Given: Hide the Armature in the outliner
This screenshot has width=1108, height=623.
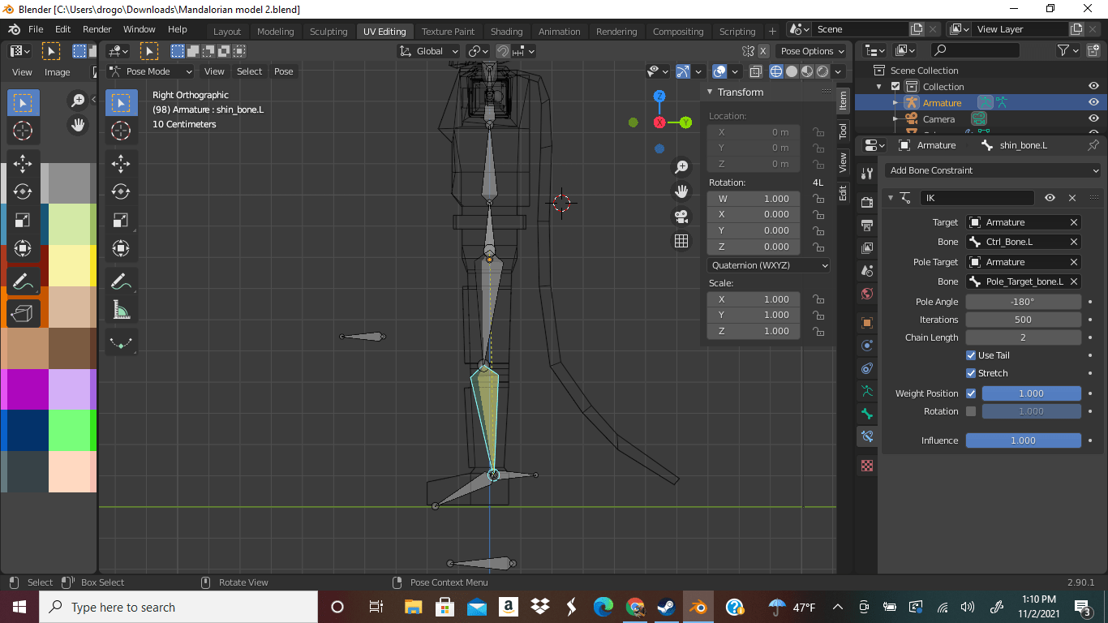Looking at the screenshot, I should click(1093, 102).
